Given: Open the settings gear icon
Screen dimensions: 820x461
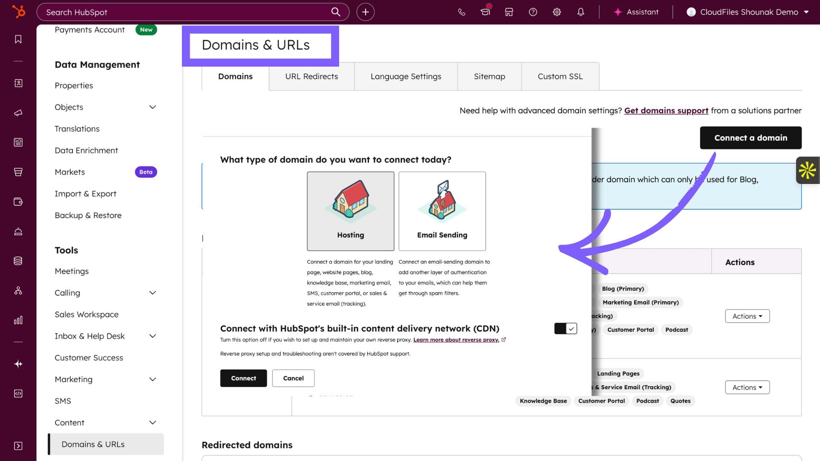Looking at the screenshot, I should 556,12.
